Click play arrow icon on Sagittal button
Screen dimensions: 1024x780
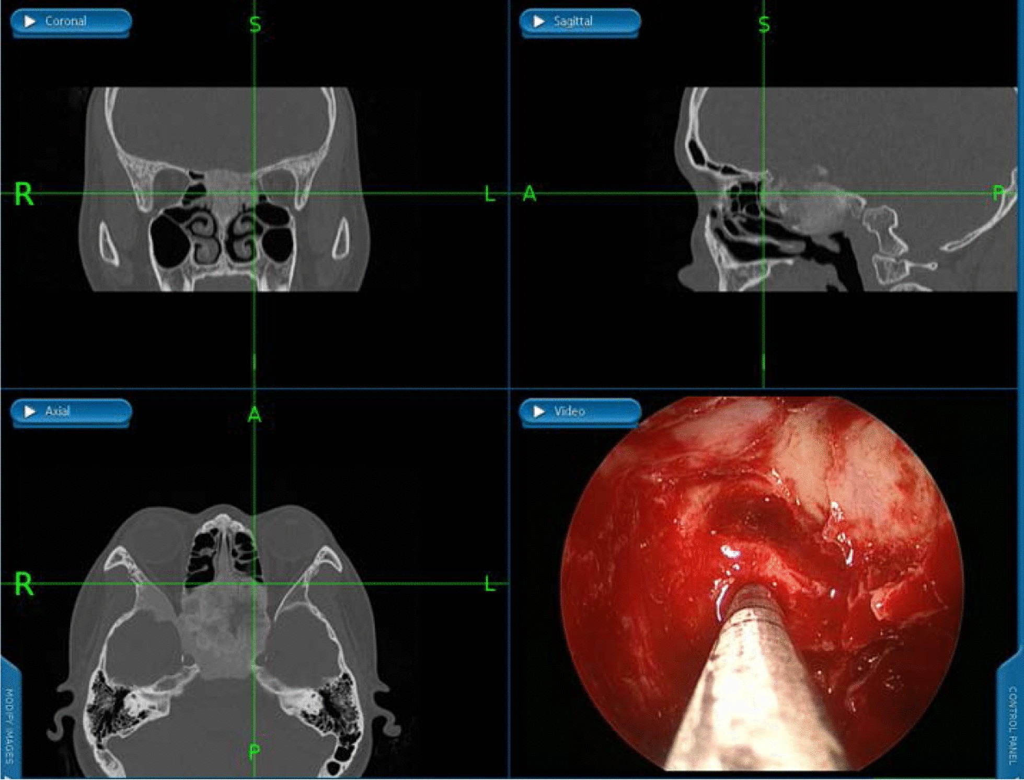(539, 21)
